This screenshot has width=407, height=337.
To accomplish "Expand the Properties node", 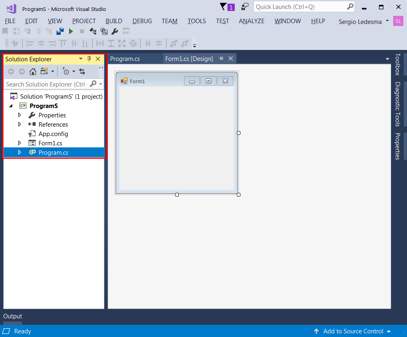I will [19, 115].
